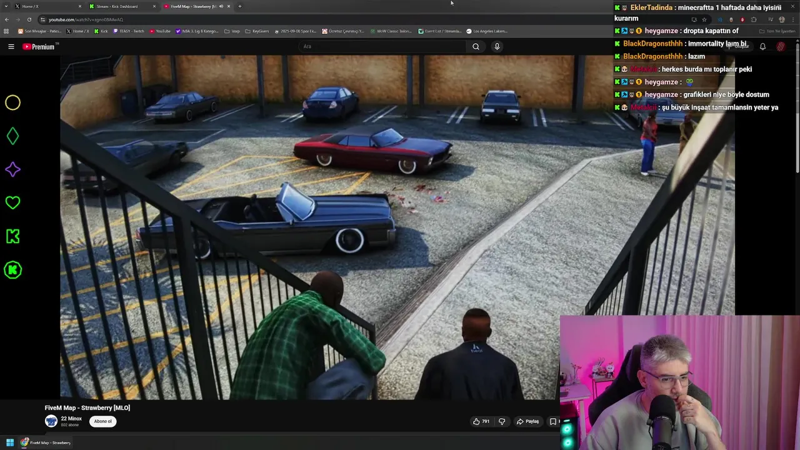Open YouTube notifications bell
Image resolution: width=800 pixels, height=450 pixels.
coord(762,46)
